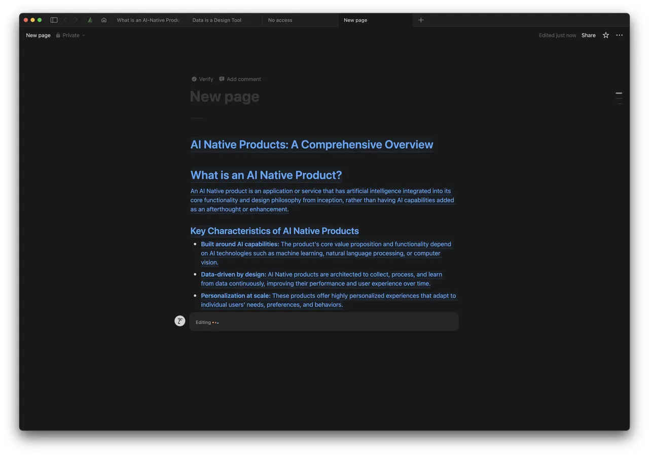The height and width of the screenshot is (456, 649).
Task: Click the 'New page' title field
Action: (225, 96)
